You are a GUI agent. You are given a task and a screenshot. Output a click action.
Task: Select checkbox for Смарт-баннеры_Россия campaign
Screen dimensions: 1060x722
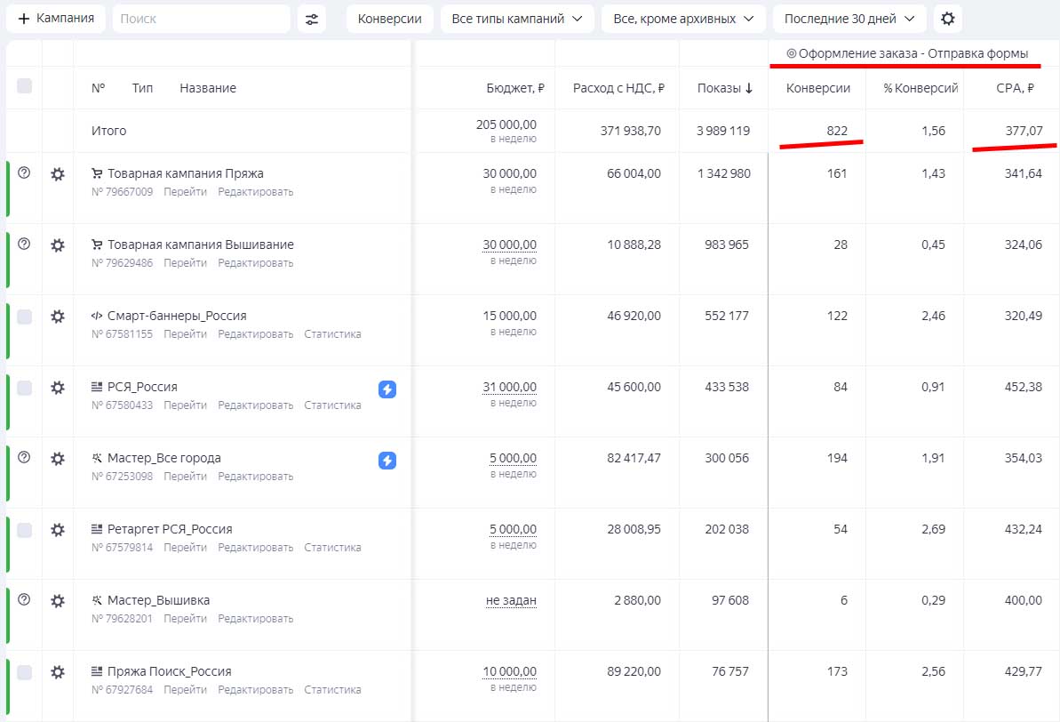click(x=25, y=317)
